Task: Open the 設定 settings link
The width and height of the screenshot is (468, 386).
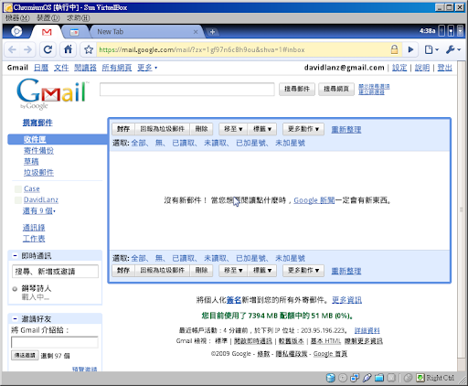Action: coord(399,68)
